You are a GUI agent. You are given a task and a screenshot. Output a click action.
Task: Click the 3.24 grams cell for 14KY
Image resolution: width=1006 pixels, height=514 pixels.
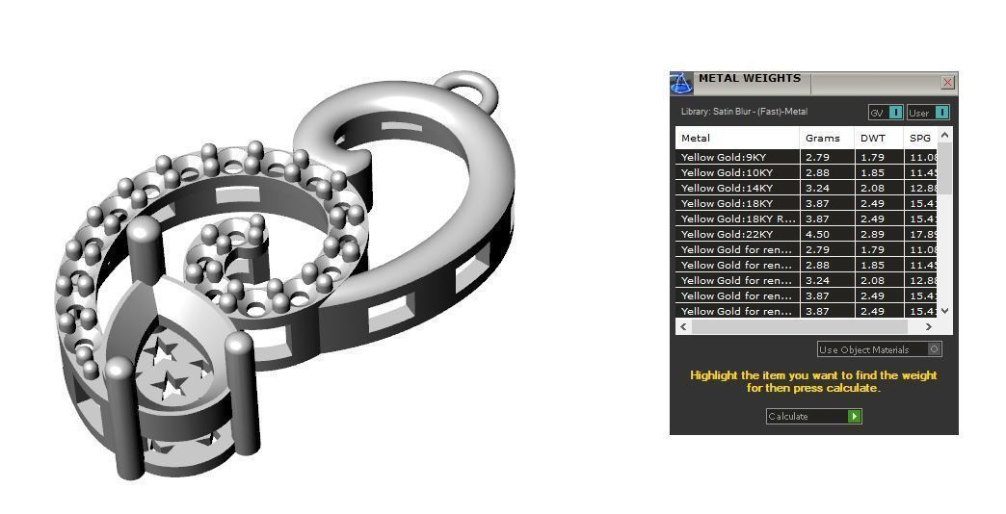click(827, 188)
